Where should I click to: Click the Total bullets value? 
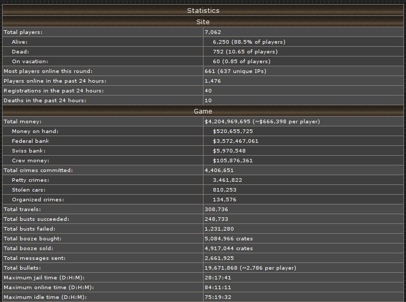pos(250,268)
